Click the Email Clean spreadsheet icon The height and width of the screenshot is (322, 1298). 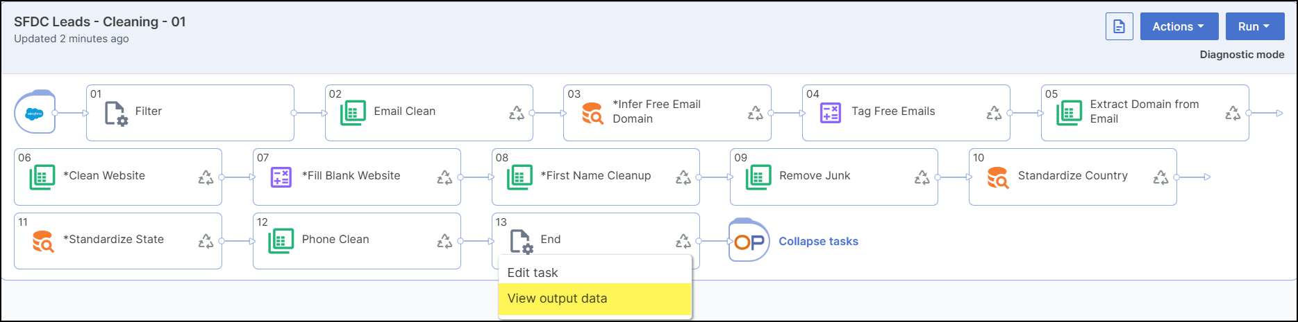(x=353, y=113)
